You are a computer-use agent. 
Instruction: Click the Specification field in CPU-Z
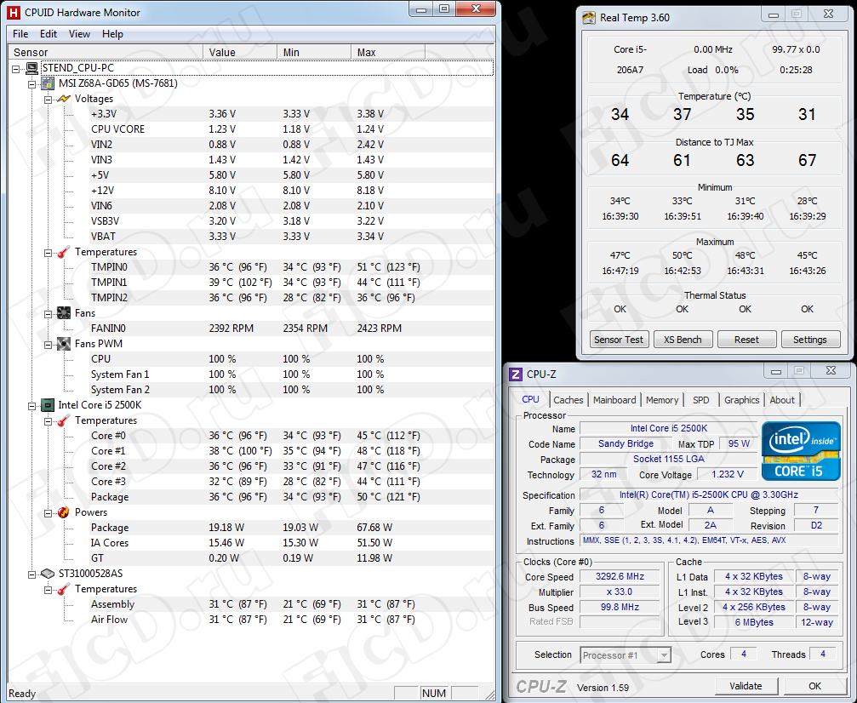(x=708, y=494)
